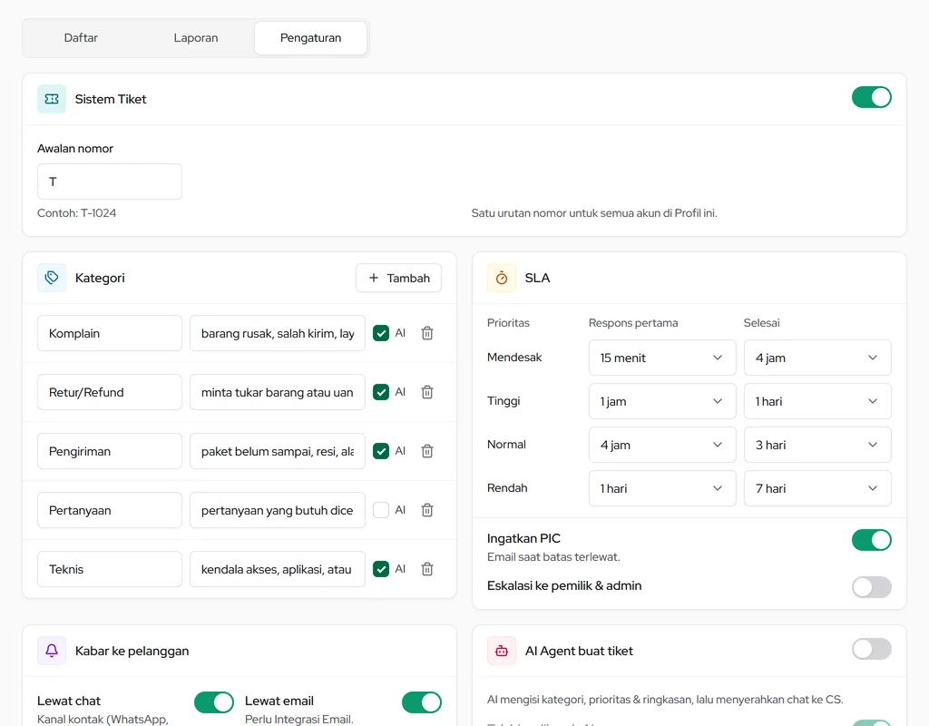Click the tag icon next to Kategori

click(52, 278)
